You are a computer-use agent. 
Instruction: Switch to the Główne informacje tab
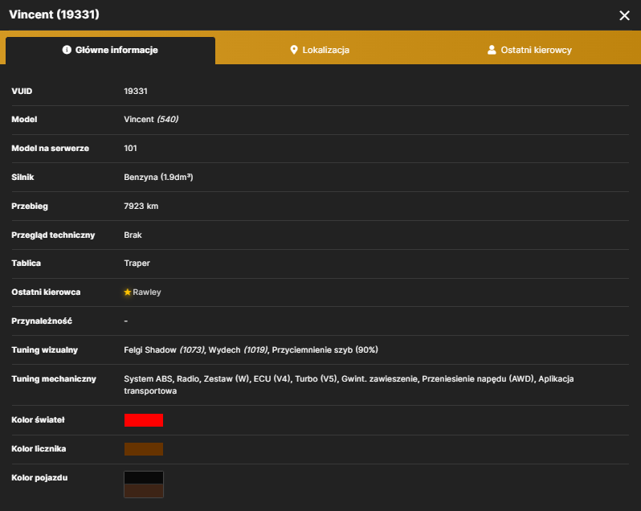pyautogui.click(x=110, y=51)
